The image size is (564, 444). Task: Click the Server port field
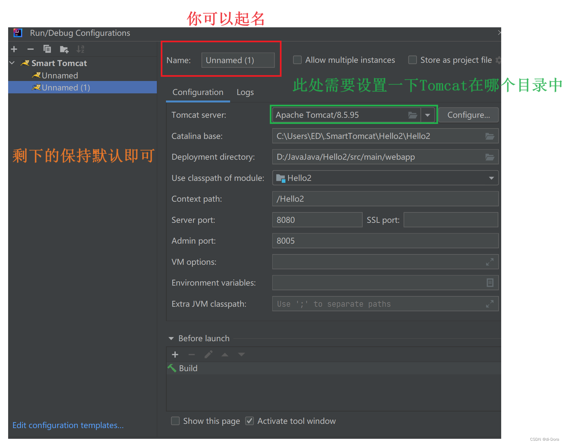coord(317,220)
